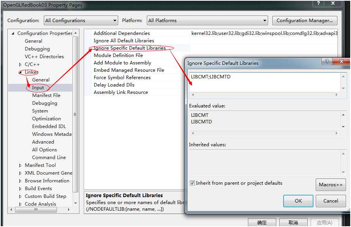Select the top-level Debugging tree item
This screenshot has width=351, height=227.
coord(37,49)
